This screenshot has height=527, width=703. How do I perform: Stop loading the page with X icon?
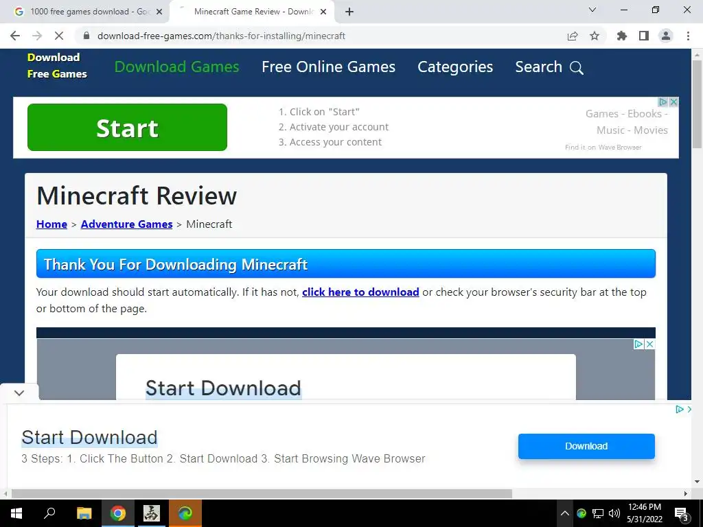[x=59, y=36]
